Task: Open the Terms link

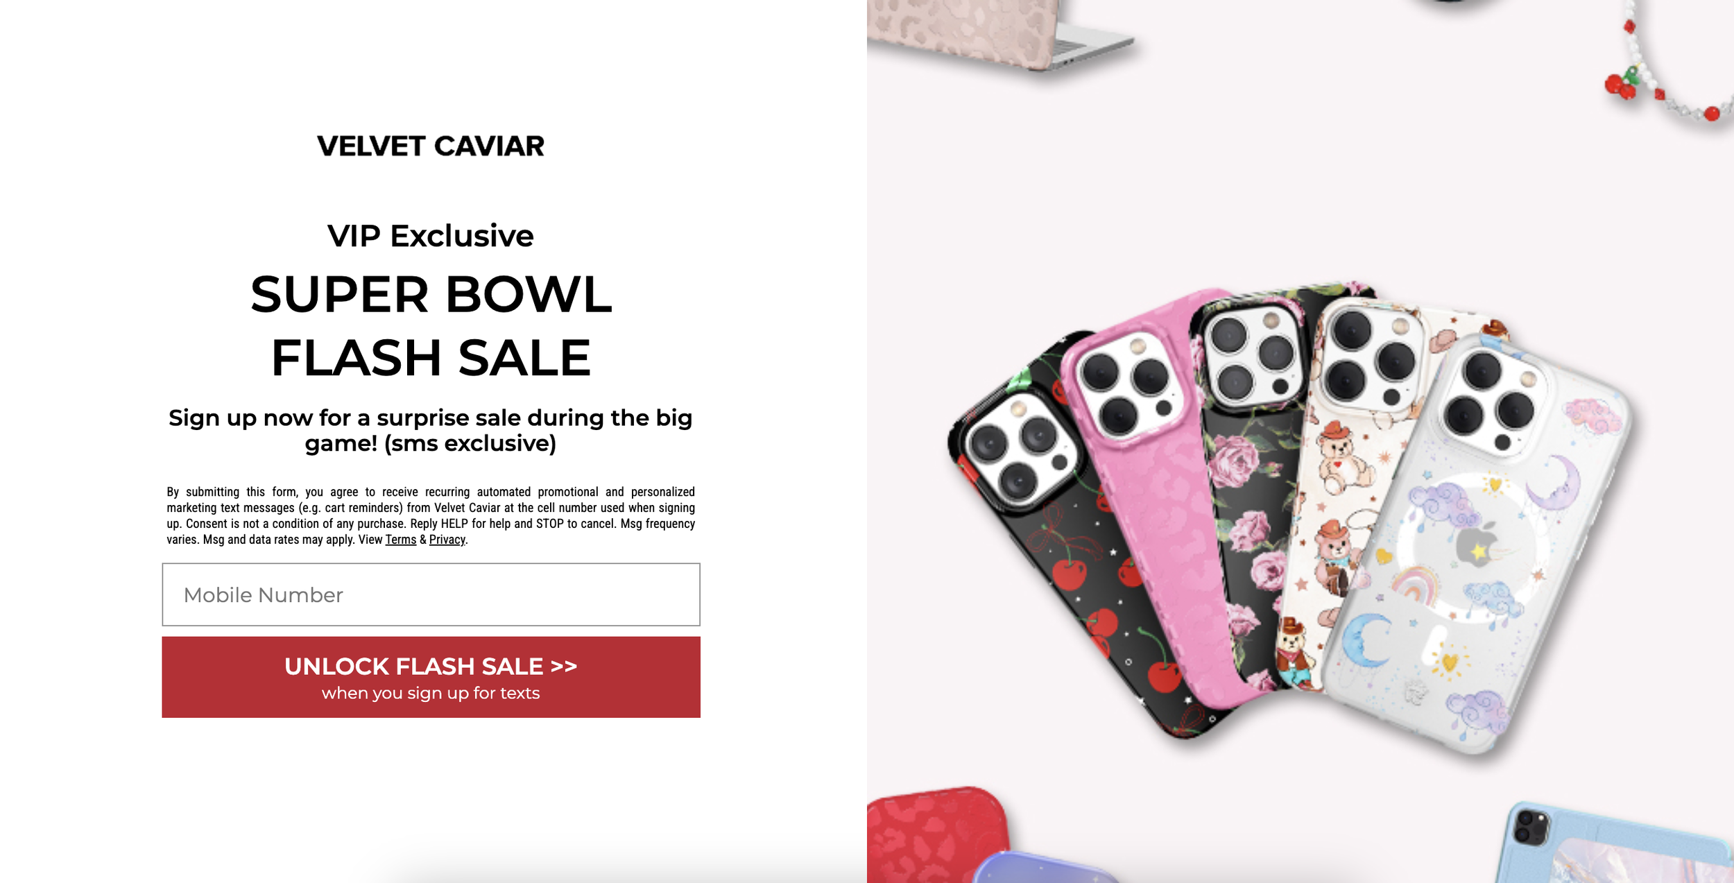Action: (401, 540)
